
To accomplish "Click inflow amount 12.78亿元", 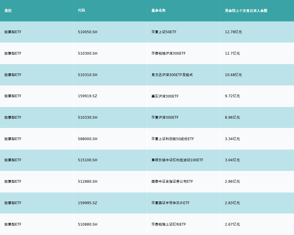I will [x=233, y=32].
